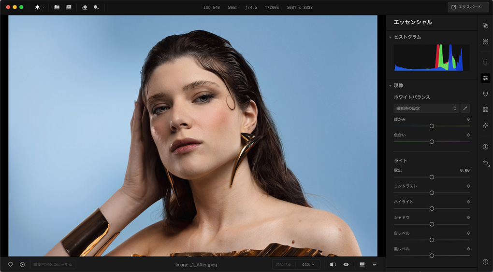Show image info with the i icon
493x272 pixels.
tap(485, 147)
